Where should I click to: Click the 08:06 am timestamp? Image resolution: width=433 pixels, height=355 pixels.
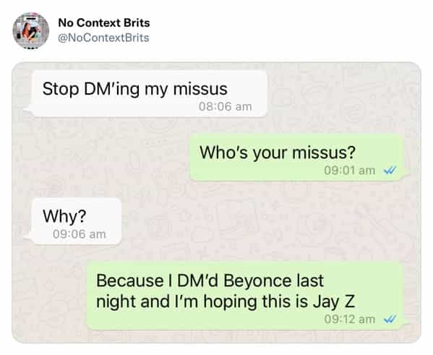(225, 106)
